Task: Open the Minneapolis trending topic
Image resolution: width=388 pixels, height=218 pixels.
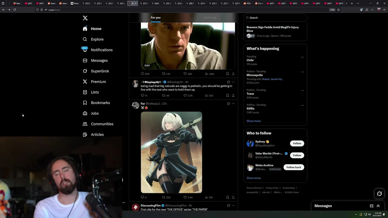Action: click(255, 75)
